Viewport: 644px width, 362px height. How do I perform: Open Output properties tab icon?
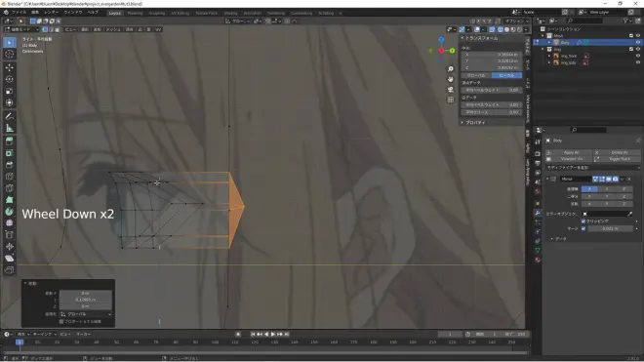(x=538, y=163)
